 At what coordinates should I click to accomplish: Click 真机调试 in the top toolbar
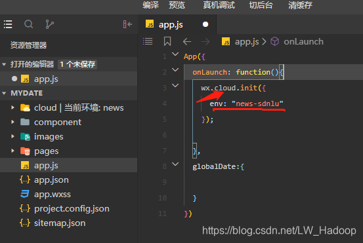coord(219,5)
